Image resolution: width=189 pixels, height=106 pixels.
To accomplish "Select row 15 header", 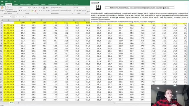I will pos(1,59).
